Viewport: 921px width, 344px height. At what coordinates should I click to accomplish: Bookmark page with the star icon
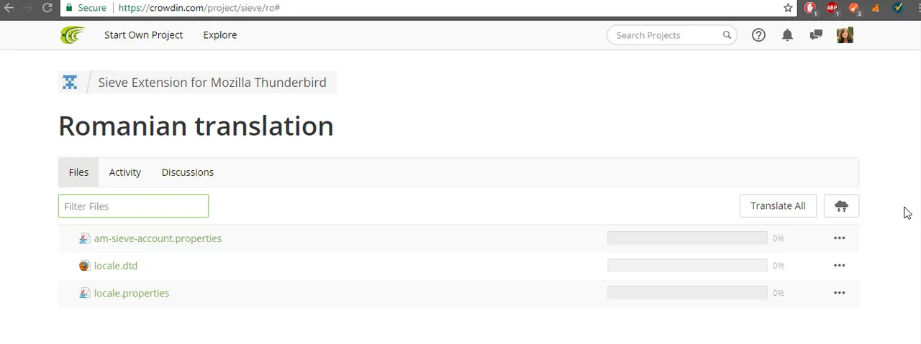[788, 8]
